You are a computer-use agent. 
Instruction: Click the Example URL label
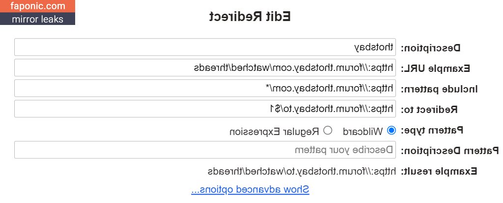click(435, 68)
